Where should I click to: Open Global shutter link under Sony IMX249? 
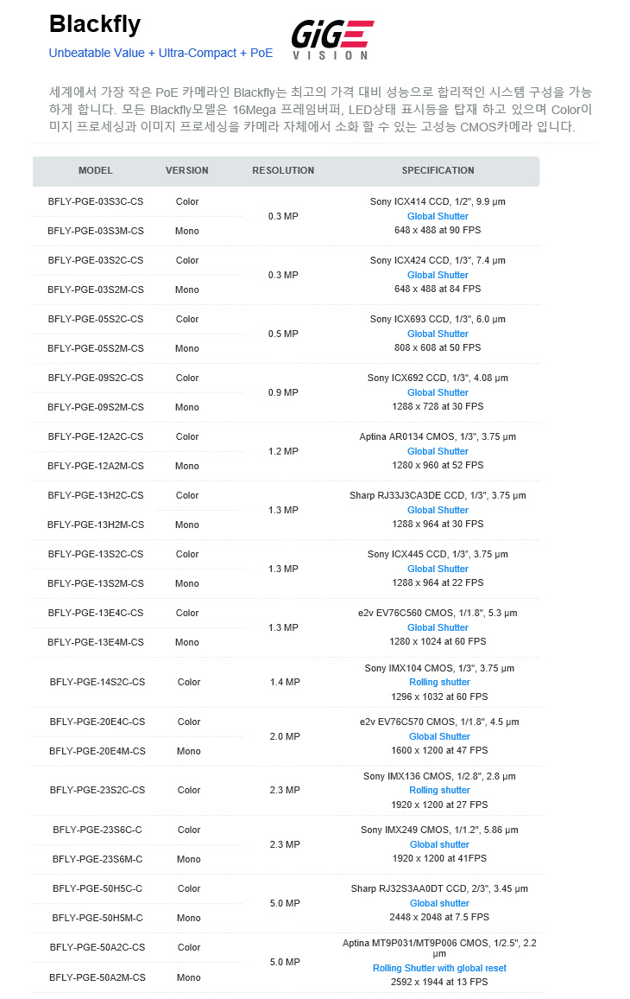439,844
